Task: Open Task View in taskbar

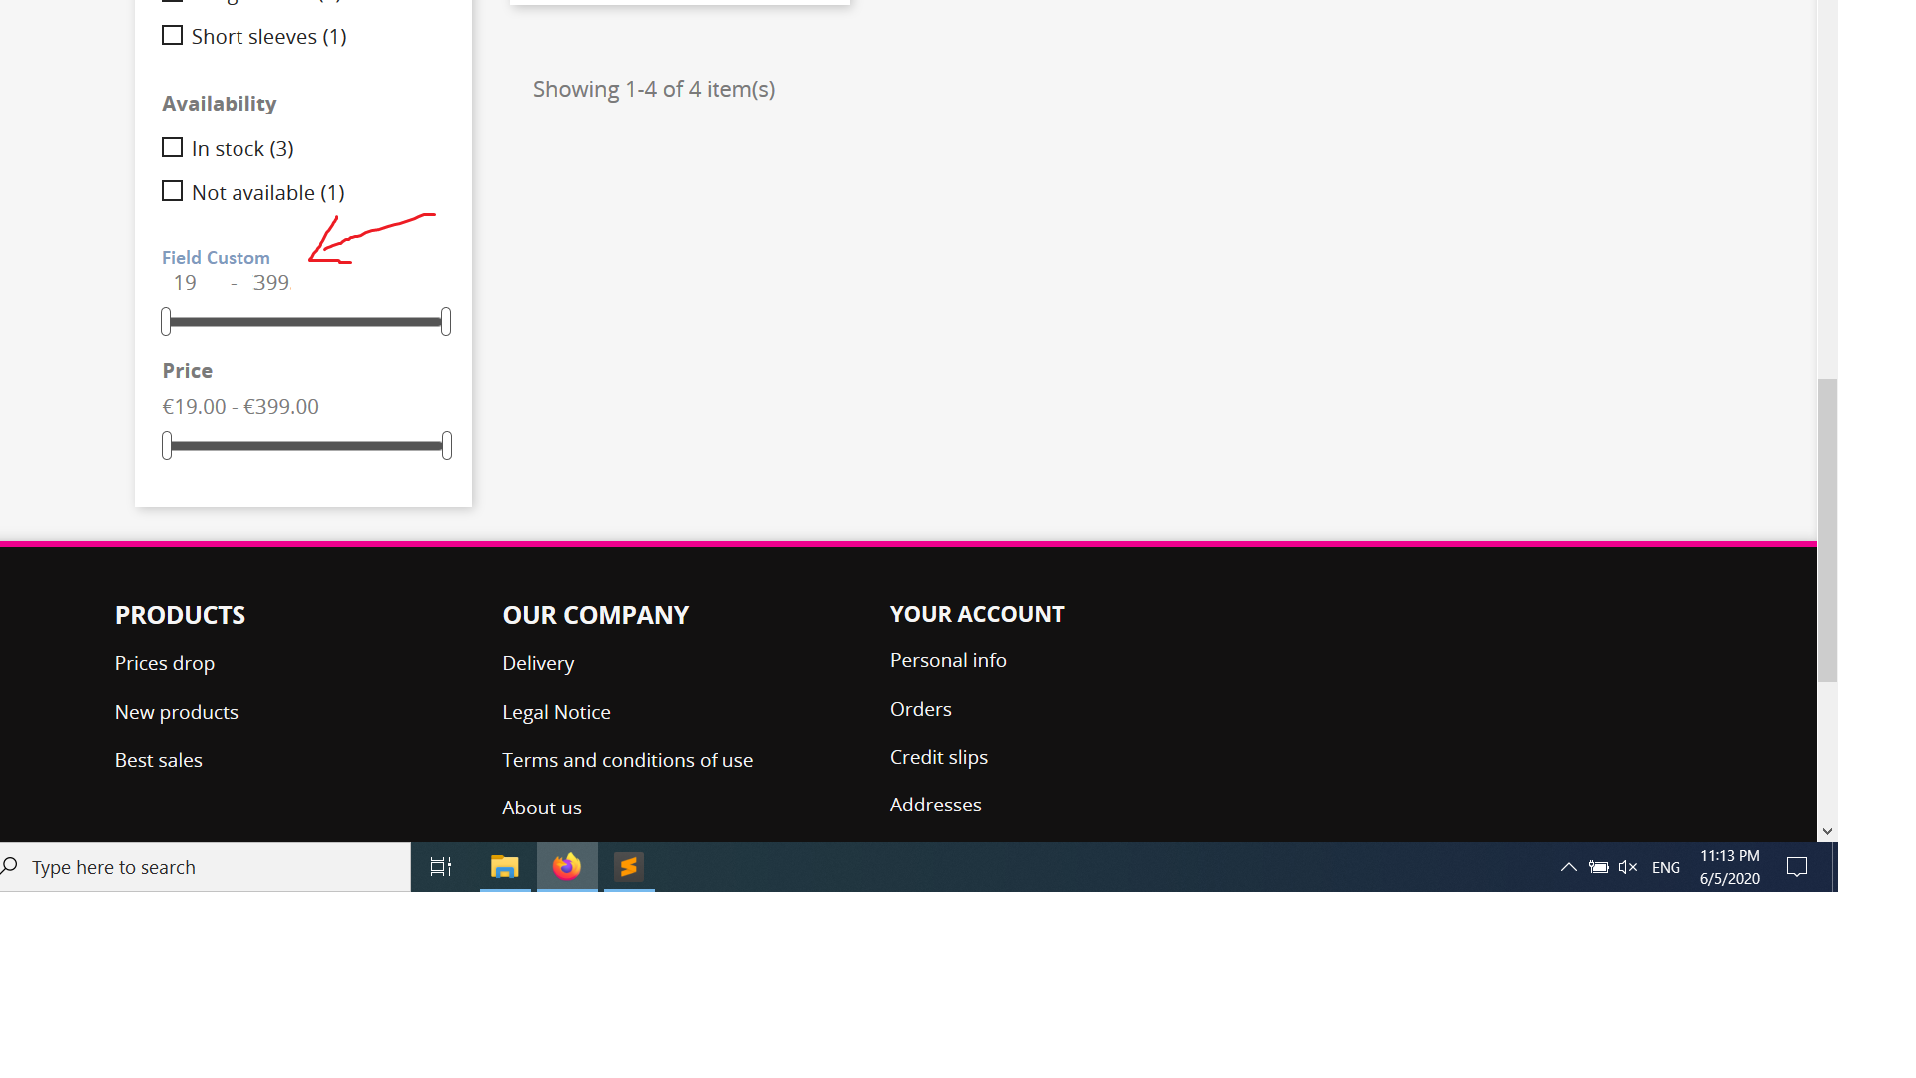Action: click(441, 867)
